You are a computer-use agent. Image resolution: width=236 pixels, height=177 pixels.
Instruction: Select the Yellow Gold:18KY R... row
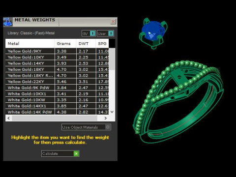(57, 76)
